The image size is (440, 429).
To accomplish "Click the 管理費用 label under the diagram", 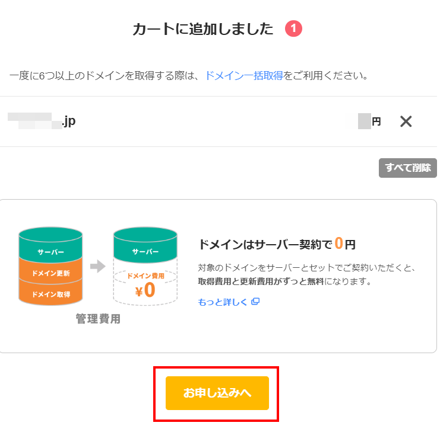I will click(x=98, y=319).
